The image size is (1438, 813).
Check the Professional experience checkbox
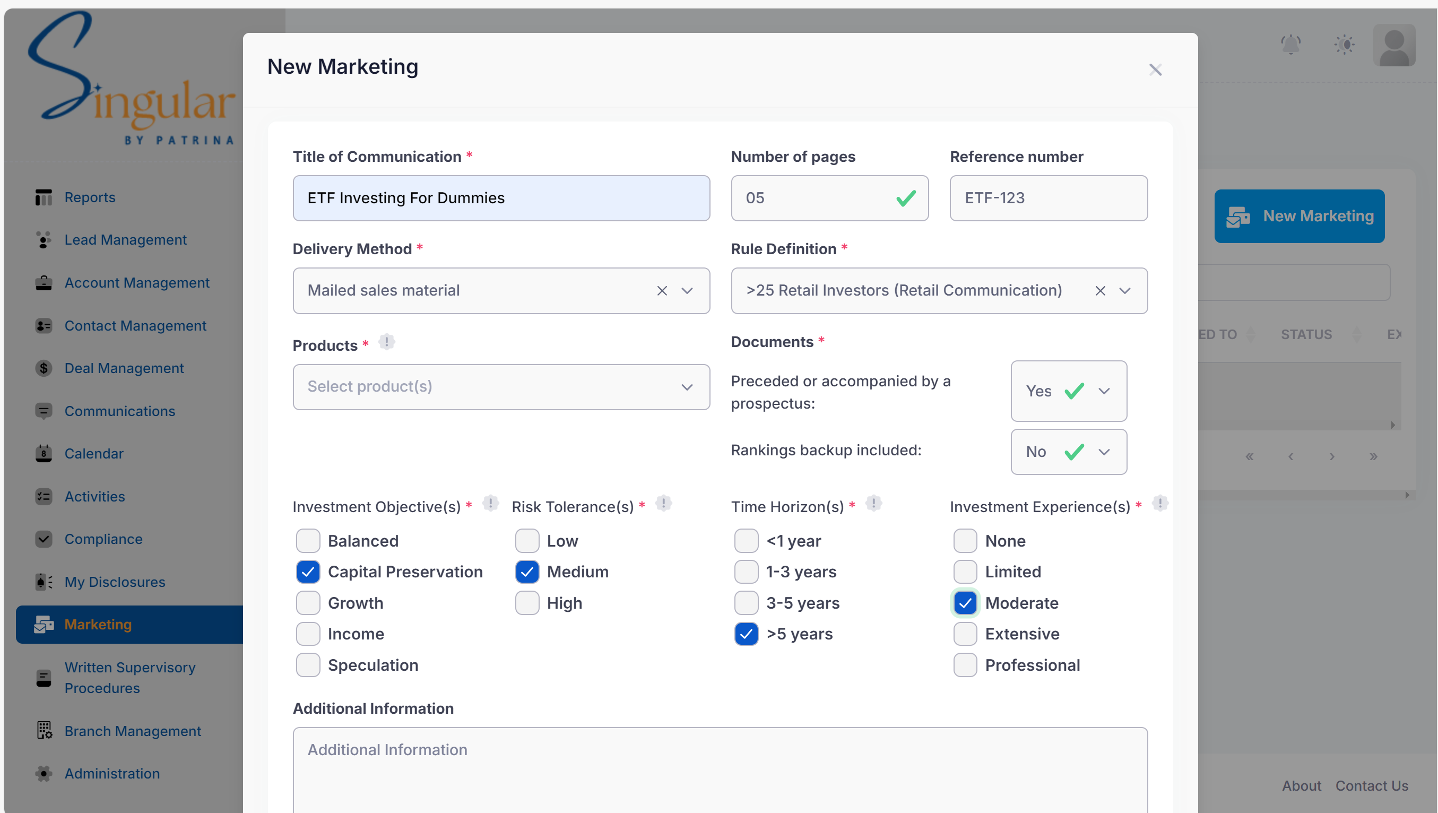[x=965, y=665]
